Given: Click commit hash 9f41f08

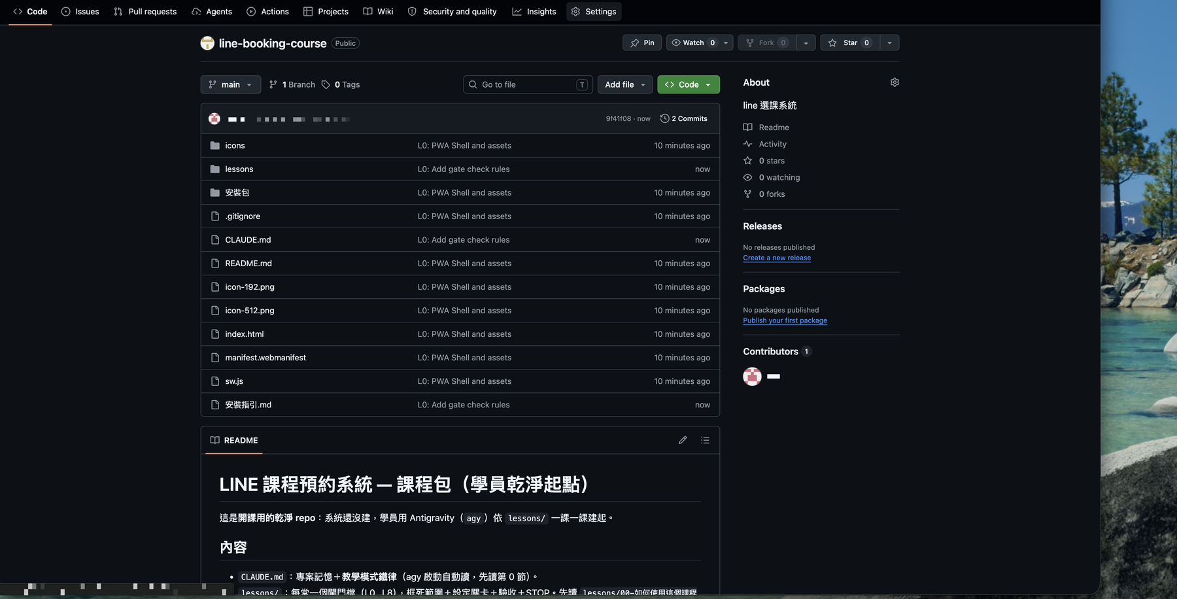Looking at the screenshot, I should tap(618, 118).
